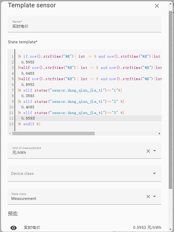This screenshot has height=232, width=174.
Task: Clear the State class selection
Action: (148, 197)
